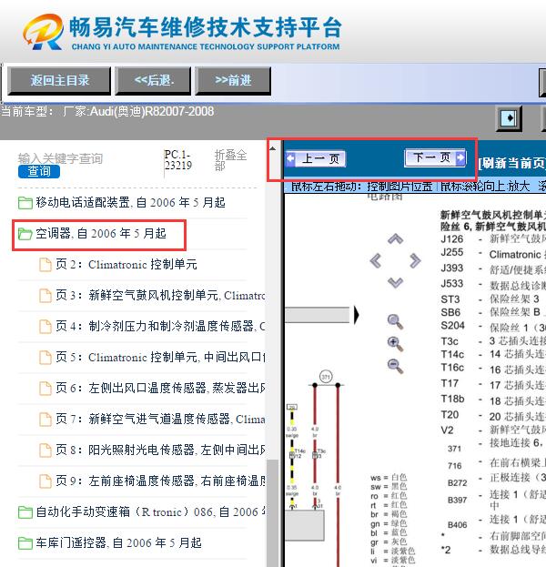546x567 pixels.
Task: Click the 返回主目录 button
Action: coord(59,81)
